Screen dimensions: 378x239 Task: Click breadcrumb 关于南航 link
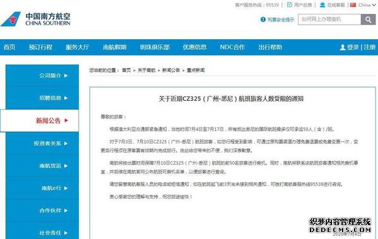(x=146, y=70)
